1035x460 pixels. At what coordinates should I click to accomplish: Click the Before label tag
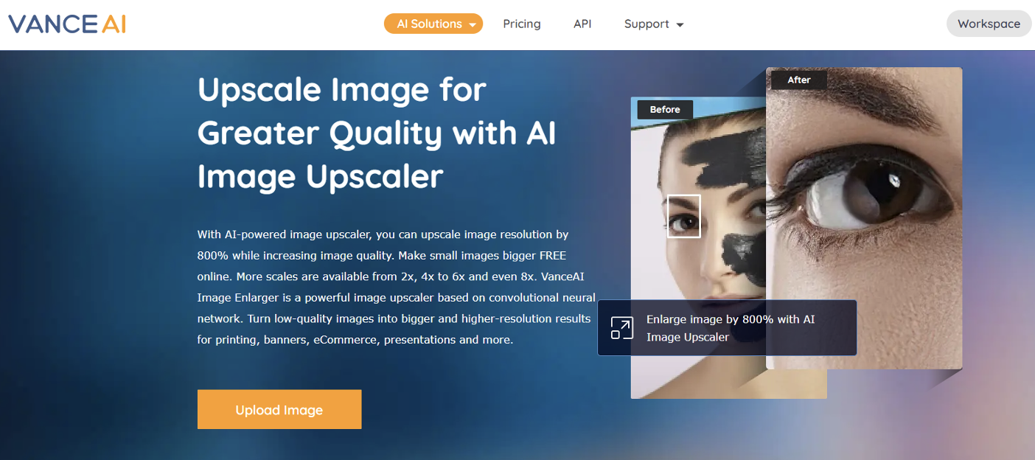[x=665, y=109]
